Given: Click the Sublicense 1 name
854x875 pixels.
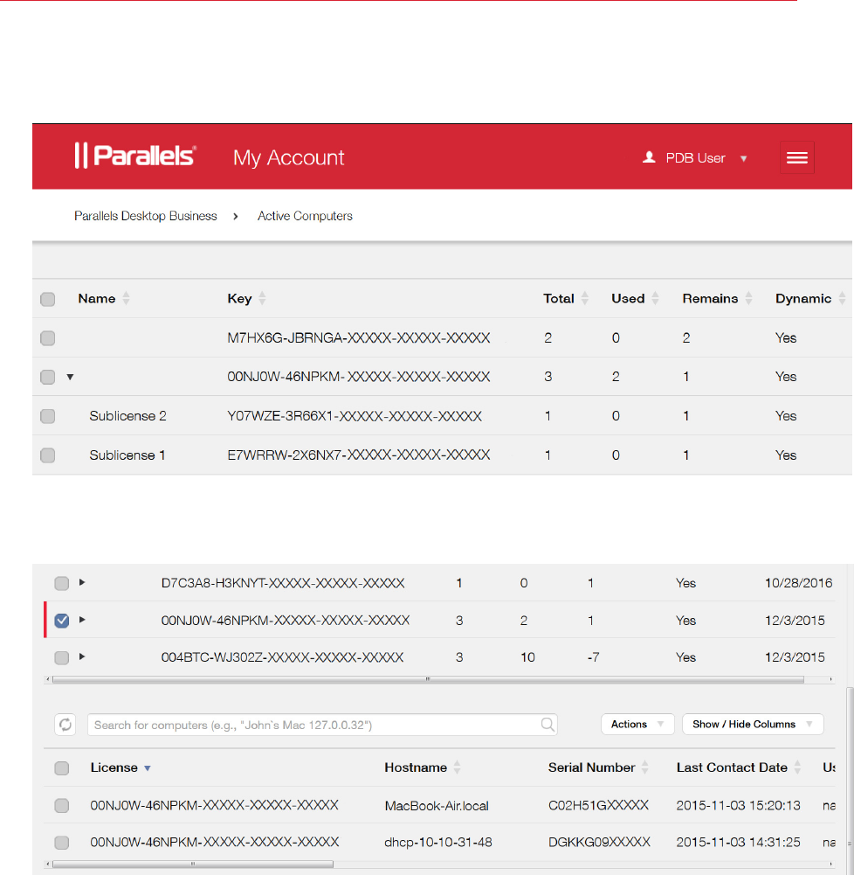Looking at the screenshot, I should point(127,455).
